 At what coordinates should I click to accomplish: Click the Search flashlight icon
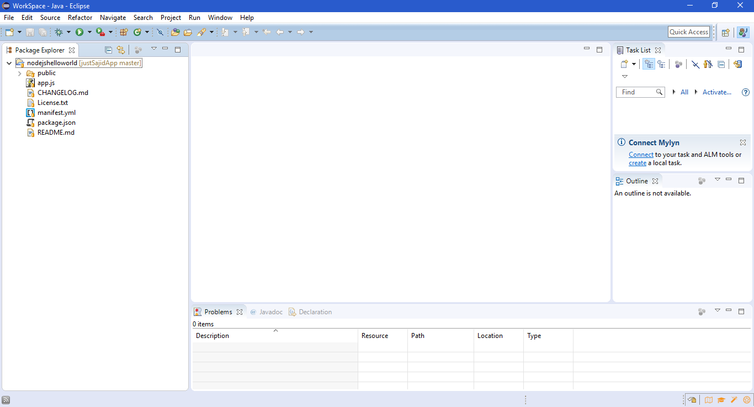coord(201,32)
